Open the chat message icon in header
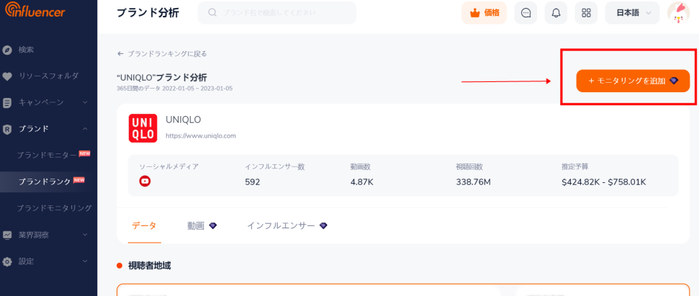Viewport: 699px width, 296px height. click(x=526, y=13)
